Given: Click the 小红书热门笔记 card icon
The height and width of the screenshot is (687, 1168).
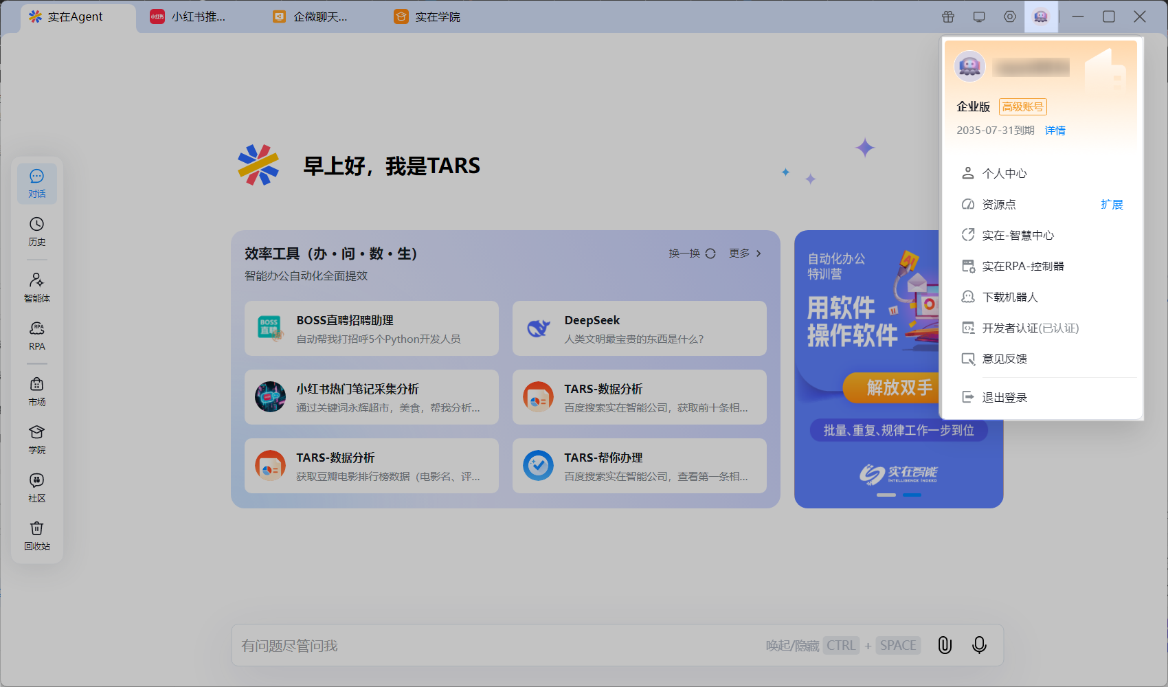Looking at the screenshot, I should click(x=270, y=397).
